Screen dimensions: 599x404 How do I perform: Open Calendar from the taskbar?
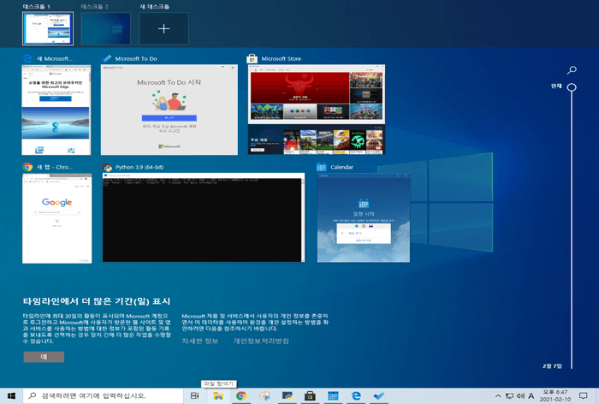(333, 396)
